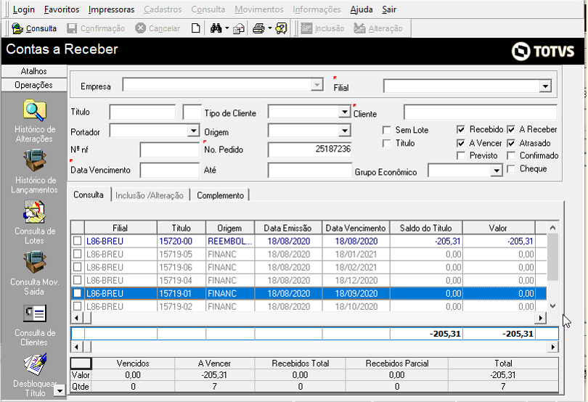Screen dimensions: 588x402
Task: Open the Login menu
Action: [24, 9]
